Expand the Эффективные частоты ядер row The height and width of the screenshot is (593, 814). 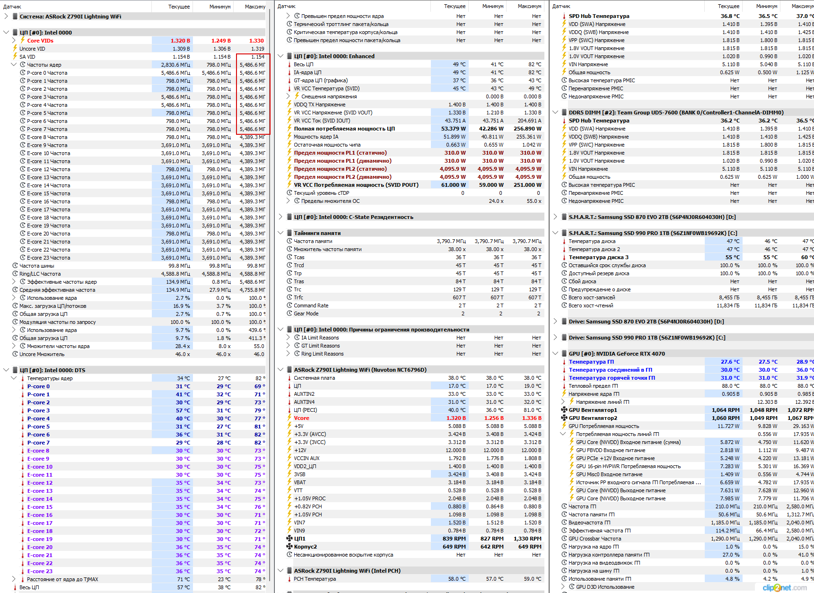pyautogui.click(x=13, y=281)
